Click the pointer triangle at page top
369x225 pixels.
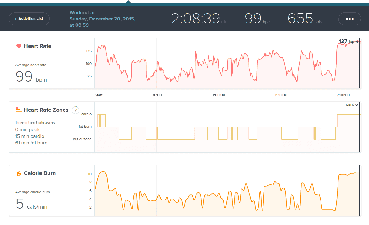coord(128,2)
